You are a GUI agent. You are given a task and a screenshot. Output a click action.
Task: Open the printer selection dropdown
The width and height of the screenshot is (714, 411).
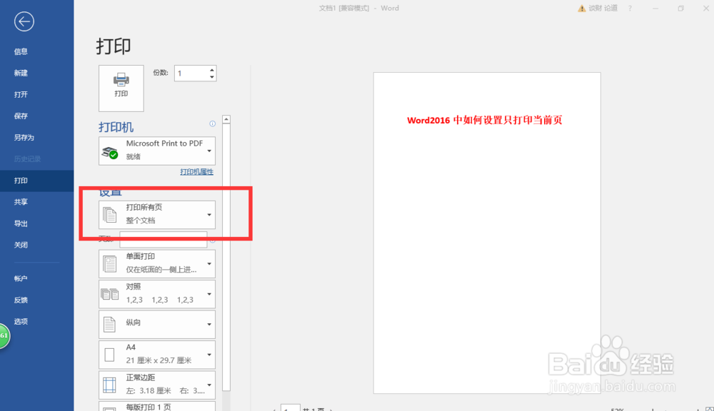tap(209, 150)
